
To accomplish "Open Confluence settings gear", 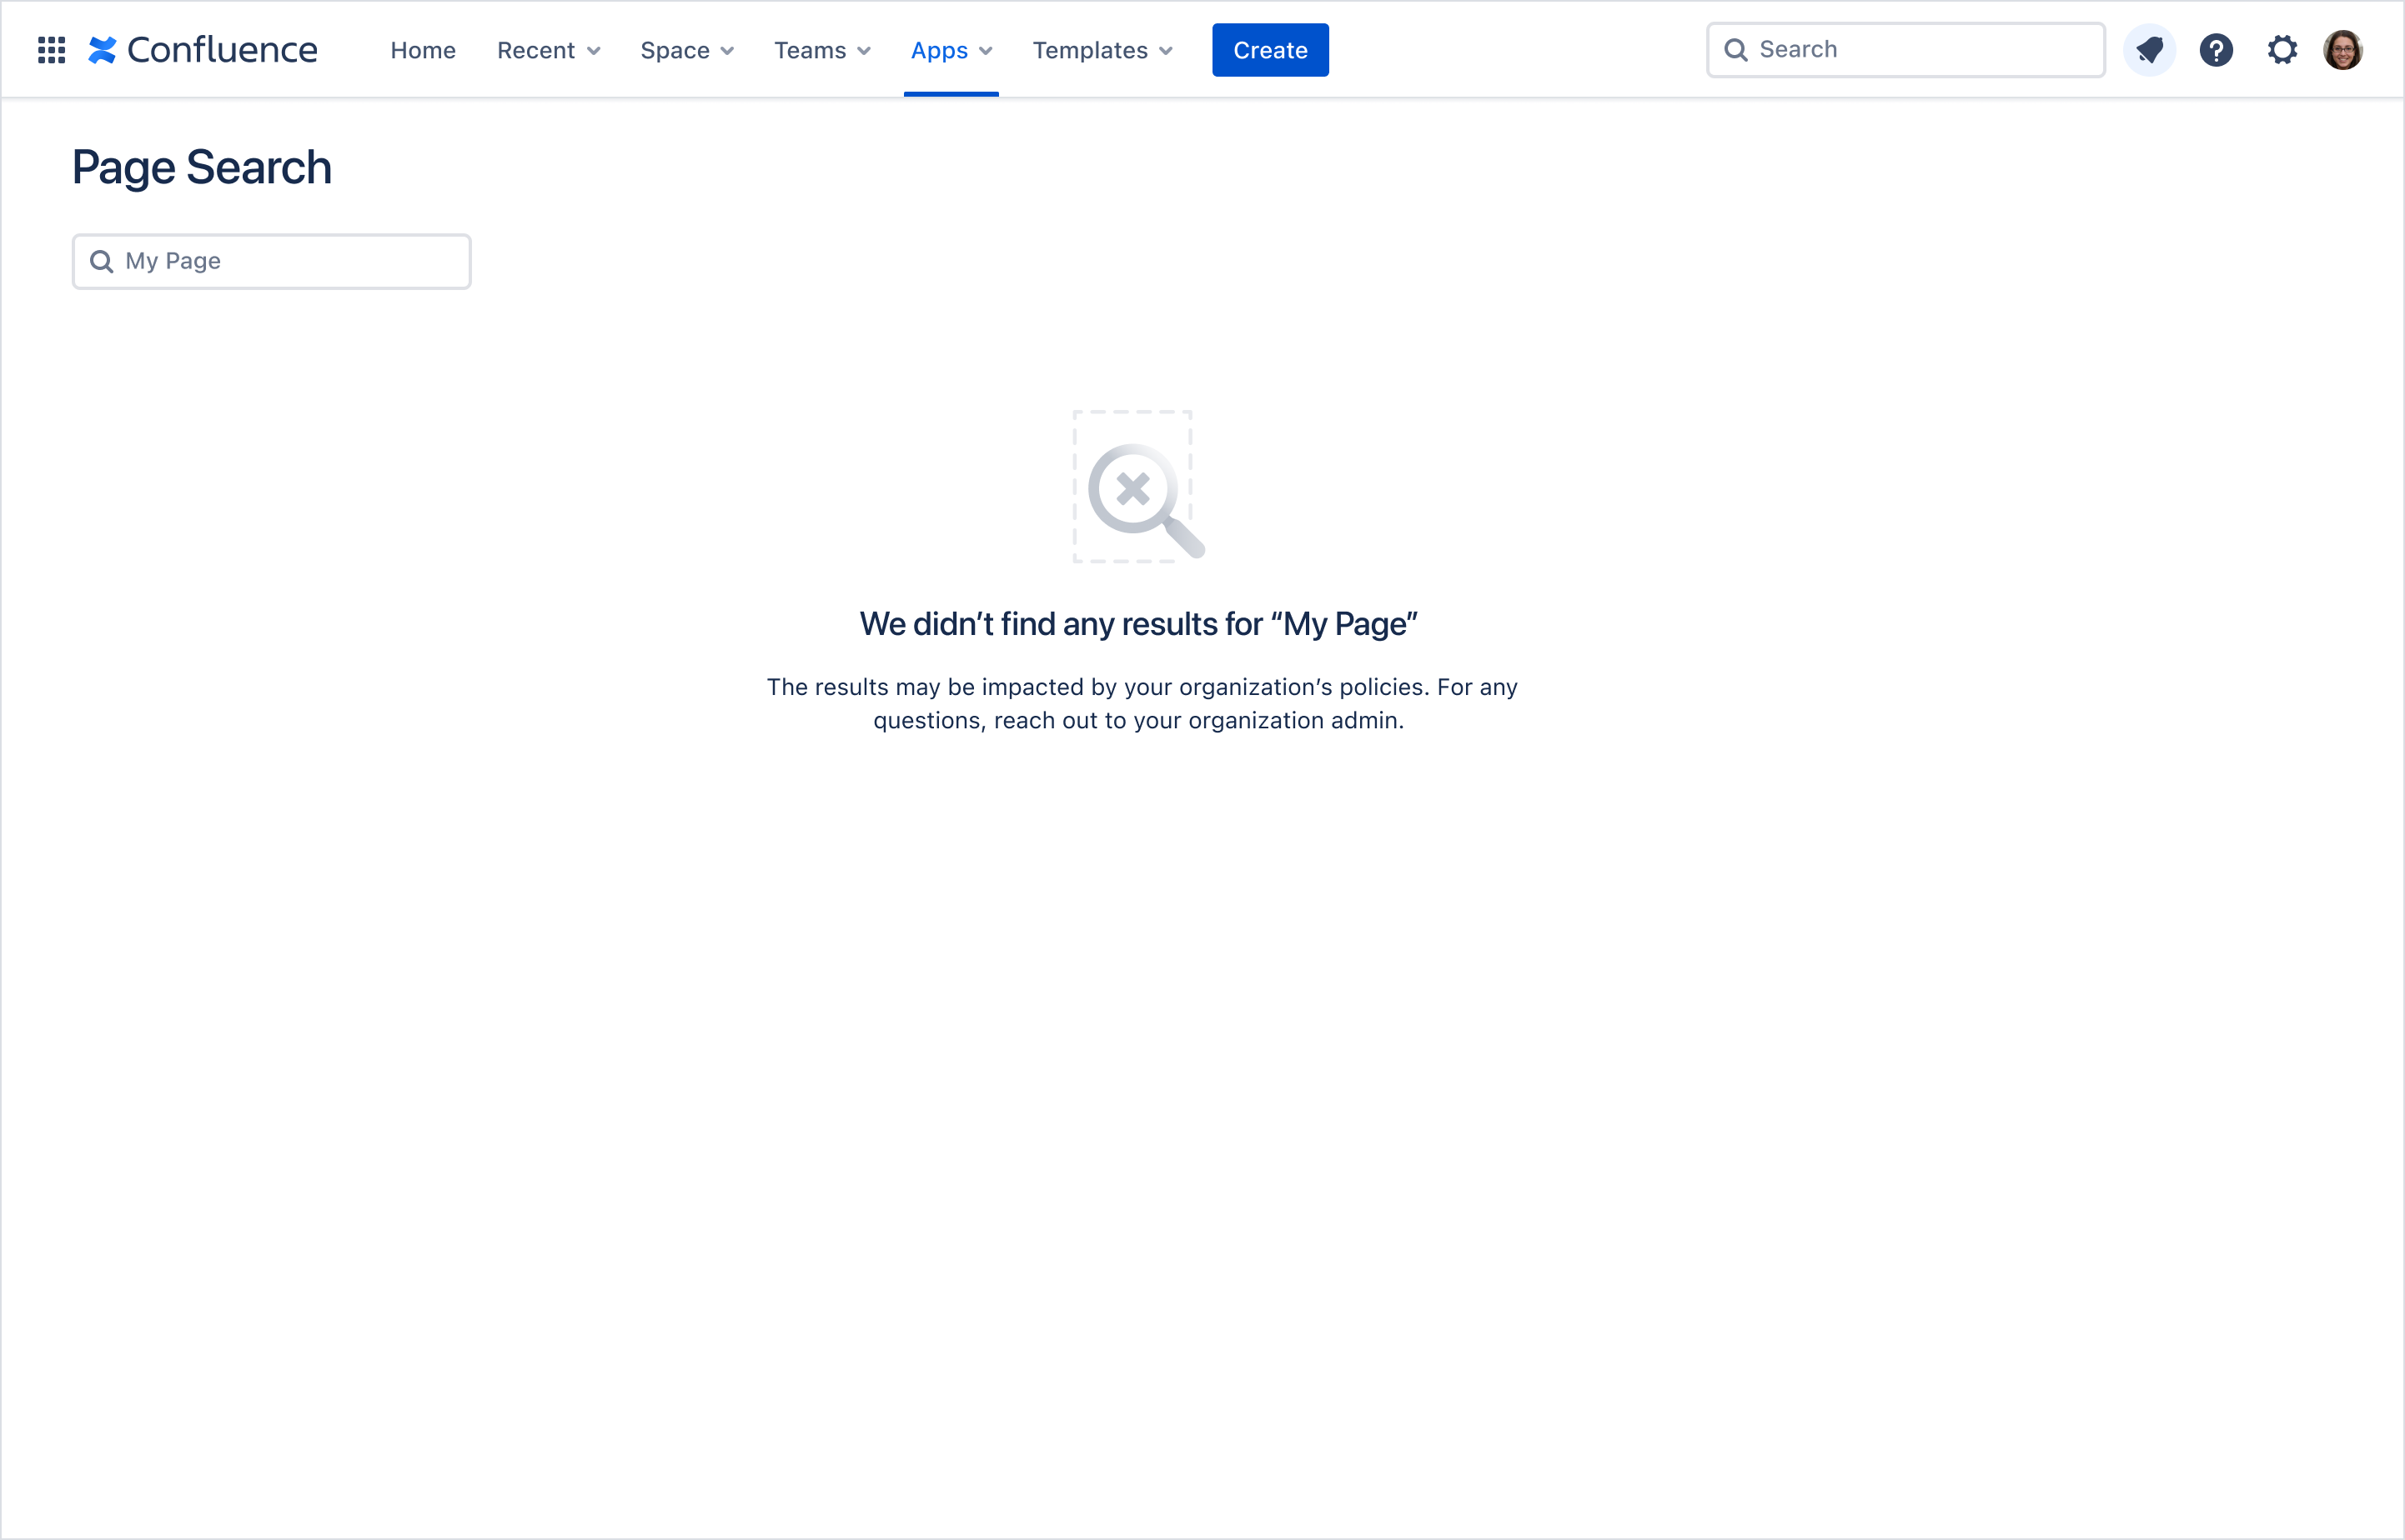I will 2283,50.
